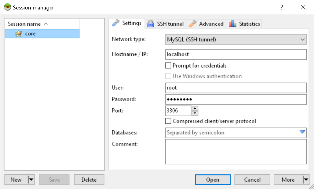Click the Open button
This screenshot has width=314, height=189.
click(x=213, y=180)
